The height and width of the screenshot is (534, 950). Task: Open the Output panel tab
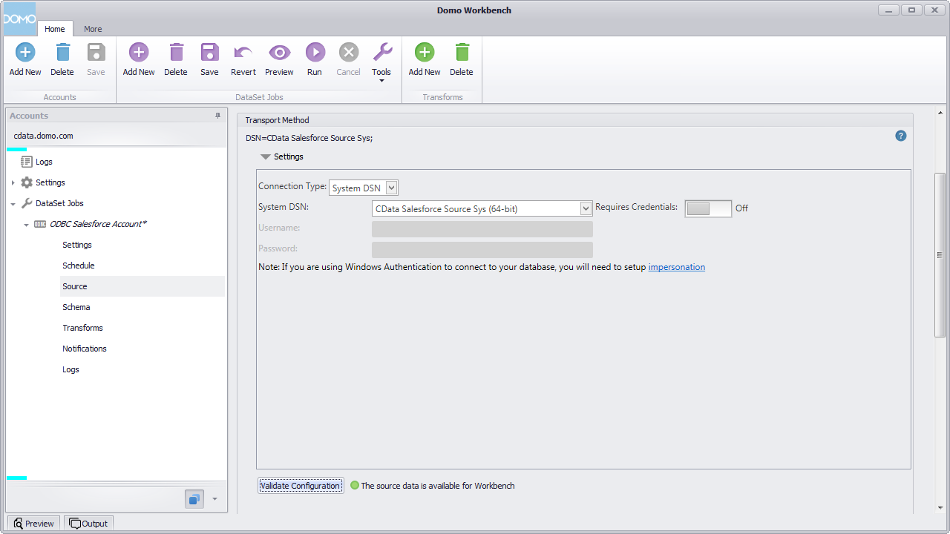88,523
